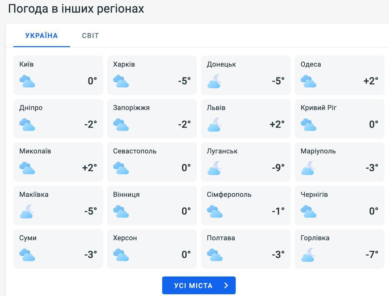
Task: Click the +2° temperature for Львів
Action: (x=277, y=124)
